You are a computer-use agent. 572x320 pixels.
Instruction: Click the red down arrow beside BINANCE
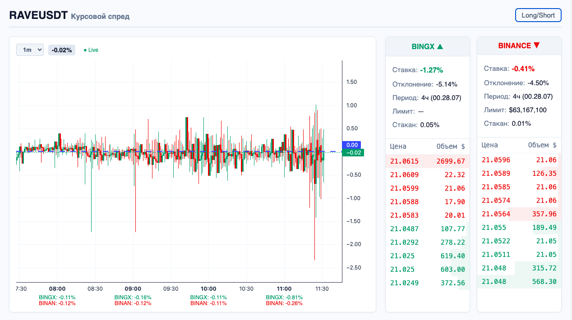click(536, 46)
